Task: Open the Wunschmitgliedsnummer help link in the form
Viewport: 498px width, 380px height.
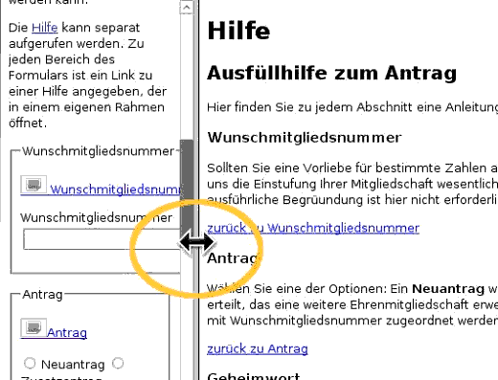Action: point(115,190)
